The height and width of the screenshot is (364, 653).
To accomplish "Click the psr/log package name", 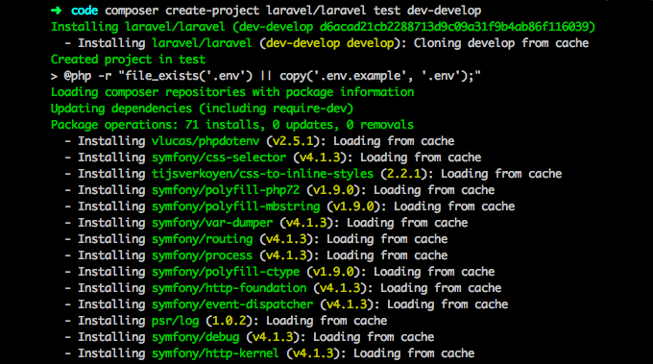I will 176,321.
